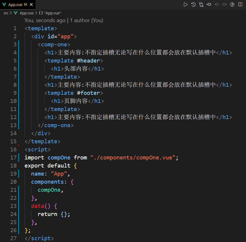Click the "./components/compOne.vue" import path

[133, 158]
